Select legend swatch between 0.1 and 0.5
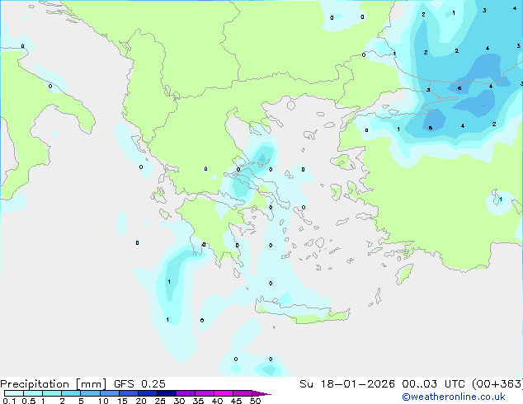This screenshot has height=404, width=523. [x=14, y=393]
